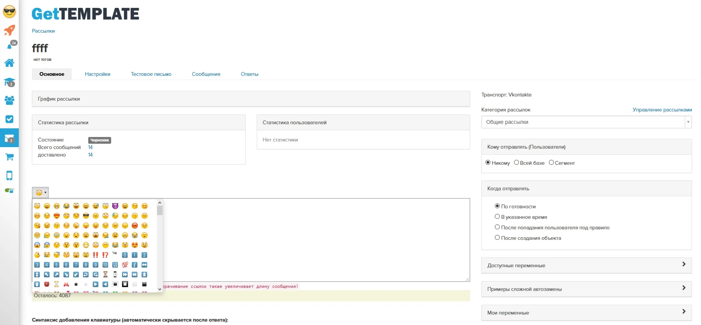Click the 'нет тегов' tags label
The height and width of the screenshot is (325, 701).
point(42,59)
